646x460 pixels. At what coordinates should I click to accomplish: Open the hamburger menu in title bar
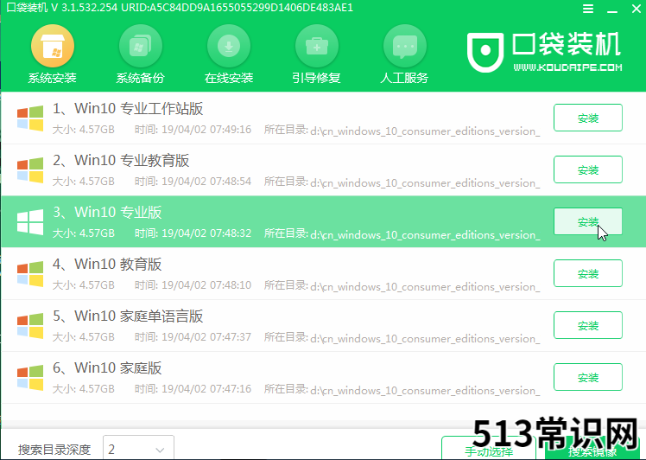click(588, 9)
